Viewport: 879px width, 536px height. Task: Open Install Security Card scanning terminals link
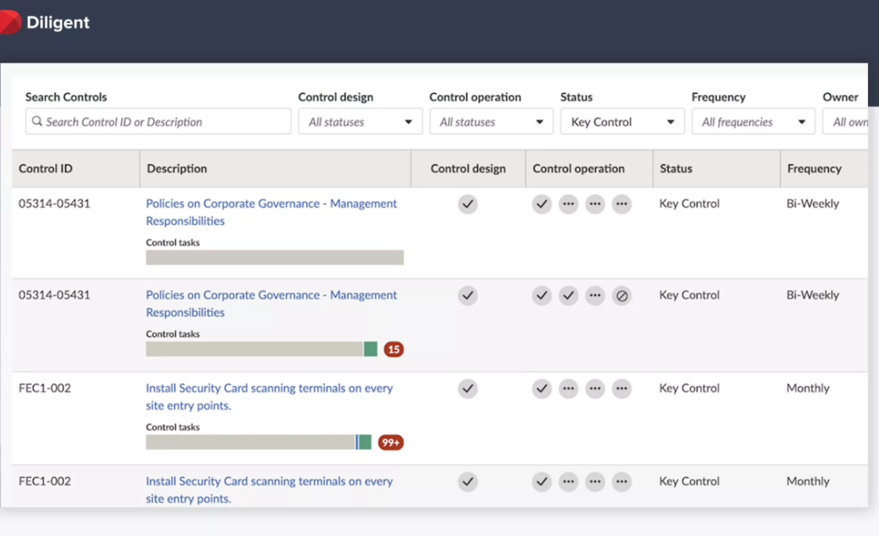coord(269,388)
